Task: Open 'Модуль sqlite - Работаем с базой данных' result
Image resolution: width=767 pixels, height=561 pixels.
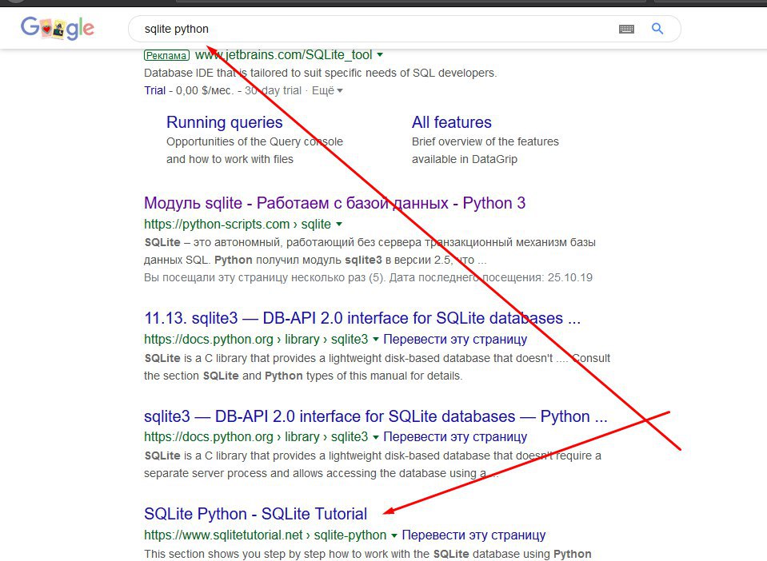Action: click(334, 203)
